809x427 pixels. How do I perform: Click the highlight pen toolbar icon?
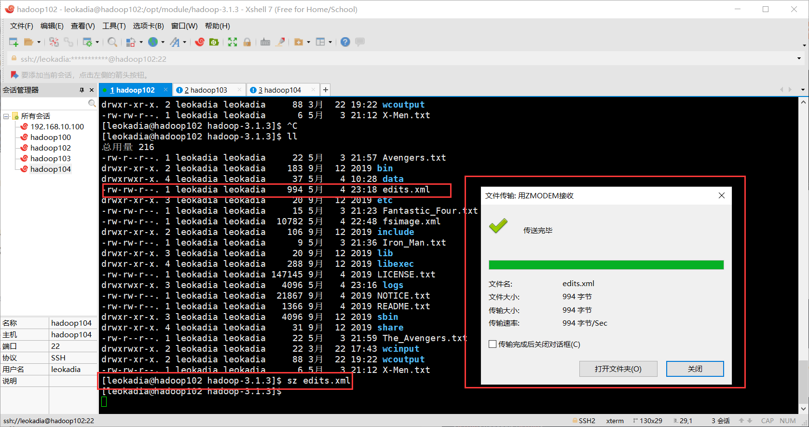280,42
